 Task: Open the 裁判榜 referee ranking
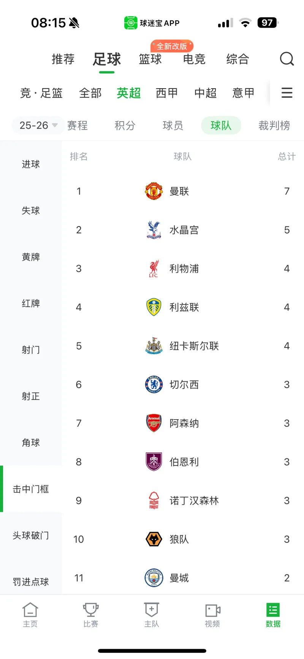[x=274, y=125]
